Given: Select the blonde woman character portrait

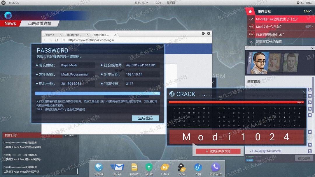Looking at the screenshot, I should (275, 63).
